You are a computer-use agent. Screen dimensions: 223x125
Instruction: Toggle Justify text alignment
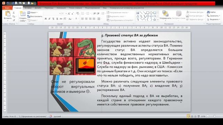pos(94,19)
